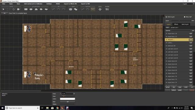Open the white Color swatch picker

(x=68, y=99)
